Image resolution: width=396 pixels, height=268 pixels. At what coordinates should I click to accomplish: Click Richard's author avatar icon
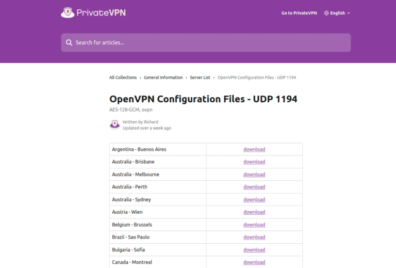pos(114,124)
